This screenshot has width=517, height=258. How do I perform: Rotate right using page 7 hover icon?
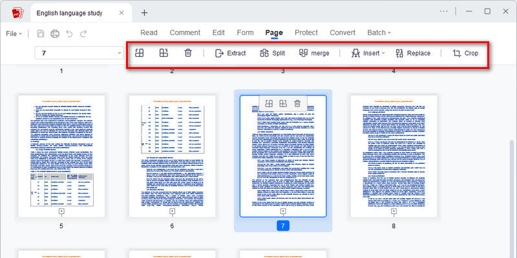[283, 103]
